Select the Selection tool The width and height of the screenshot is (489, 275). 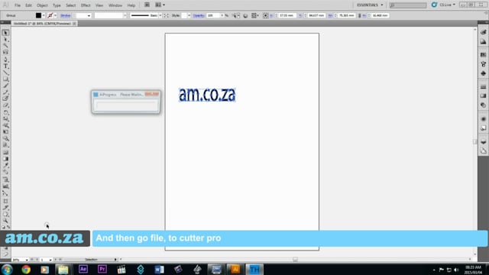pyautogui.click(x=5, y=33)
